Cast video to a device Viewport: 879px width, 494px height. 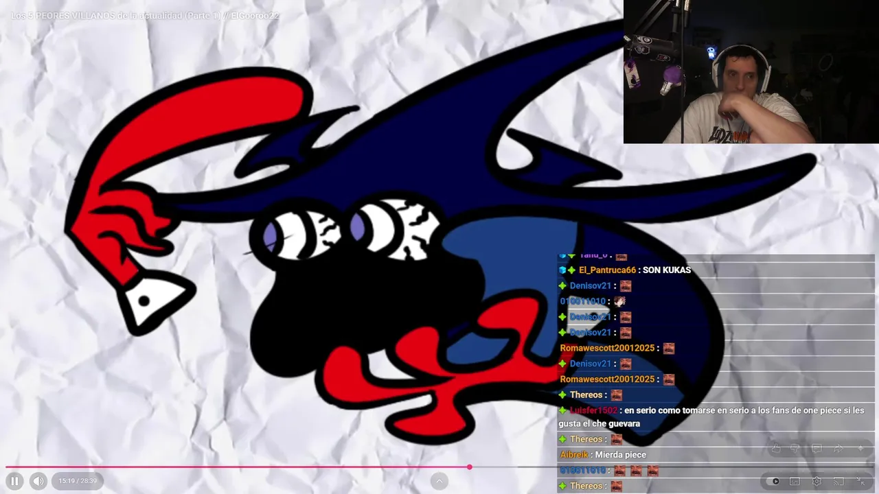click(x=838, y=481)
